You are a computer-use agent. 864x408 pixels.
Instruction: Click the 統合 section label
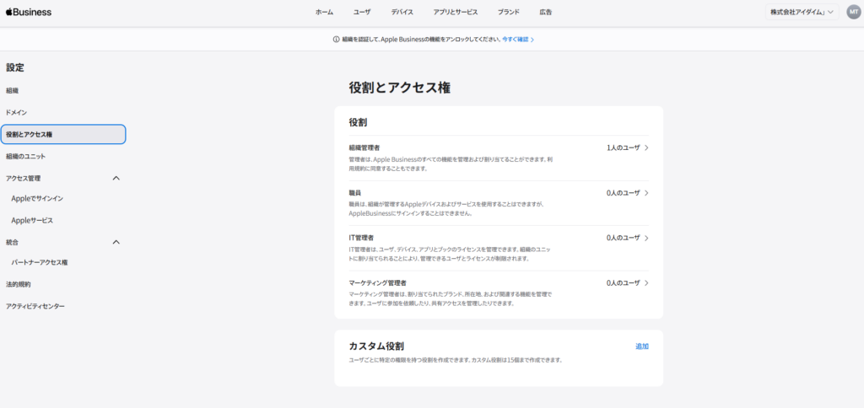coord(12,242)
